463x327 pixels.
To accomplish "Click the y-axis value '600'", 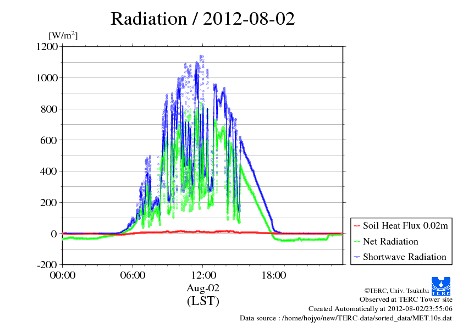I will click(49, 140).
